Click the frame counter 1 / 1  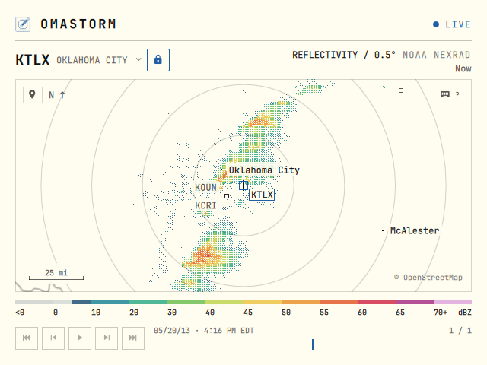[x=460, y=331]
